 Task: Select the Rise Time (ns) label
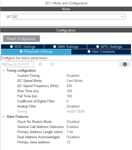tap(28, 91)
